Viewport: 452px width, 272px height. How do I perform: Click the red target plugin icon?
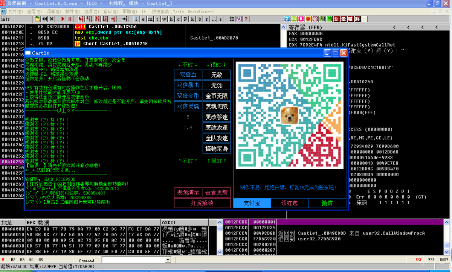point(315,19)
